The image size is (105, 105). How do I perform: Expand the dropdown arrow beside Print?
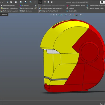(x=28, y=2)
